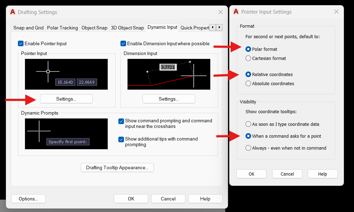Open Pointer Input Settings button

66,99
